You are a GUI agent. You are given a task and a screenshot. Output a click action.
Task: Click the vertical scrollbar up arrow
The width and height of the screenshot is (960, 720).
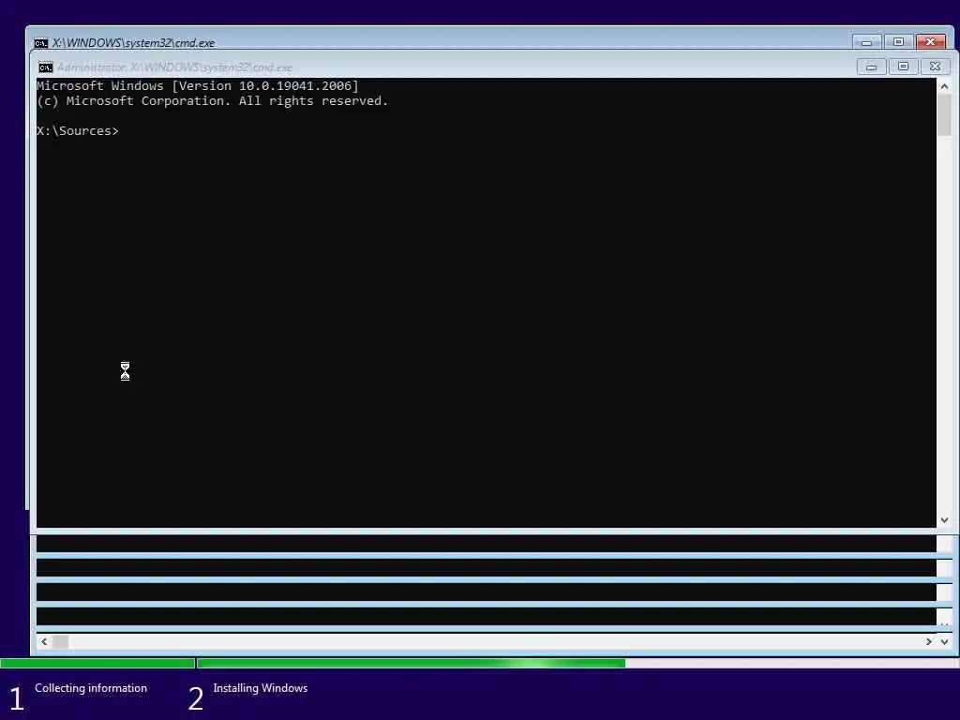pos(944,86)
